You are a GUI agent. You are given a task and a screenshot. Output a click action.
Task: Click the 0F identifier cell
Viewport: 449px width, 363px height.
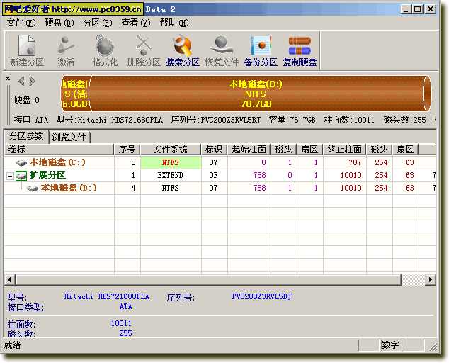[214, 175]
